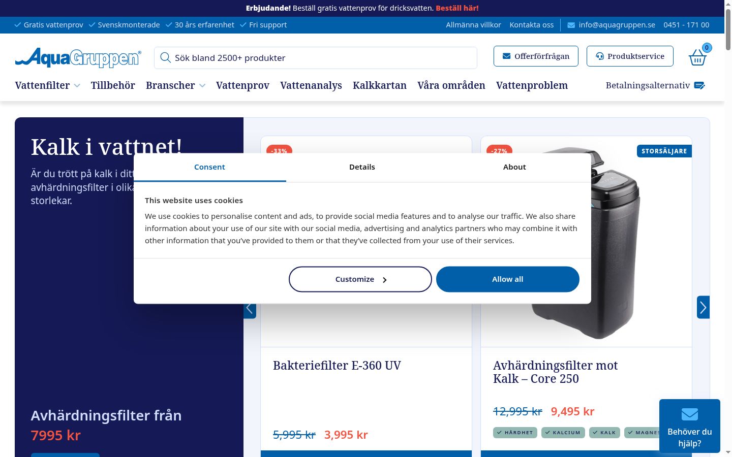The height and width of the screenshot is (457, 732).
Task: Click the search magnifier icon
Action: click(x=165, y=58)
